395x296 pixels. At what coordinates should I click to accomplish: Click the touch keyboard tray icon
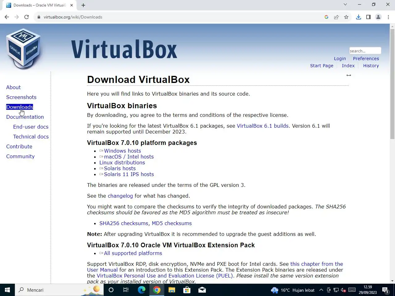pyautogui.click(x=352, y=290)
